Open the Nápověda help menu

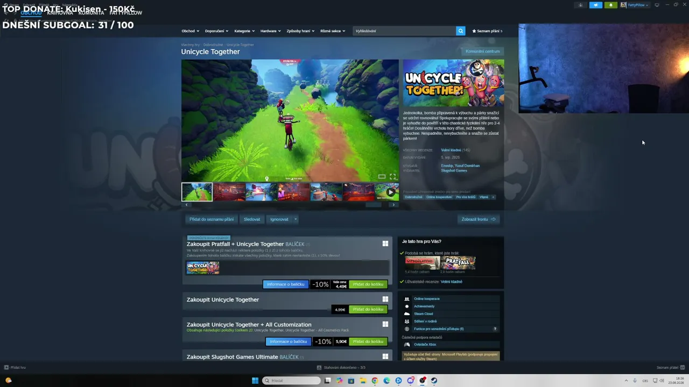[69, 5]
